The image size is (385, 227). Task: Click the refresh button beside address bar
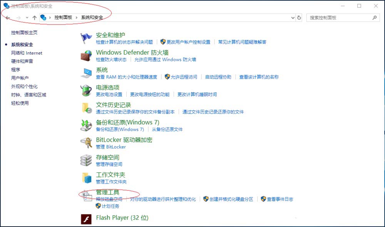[x=299, y=18]
